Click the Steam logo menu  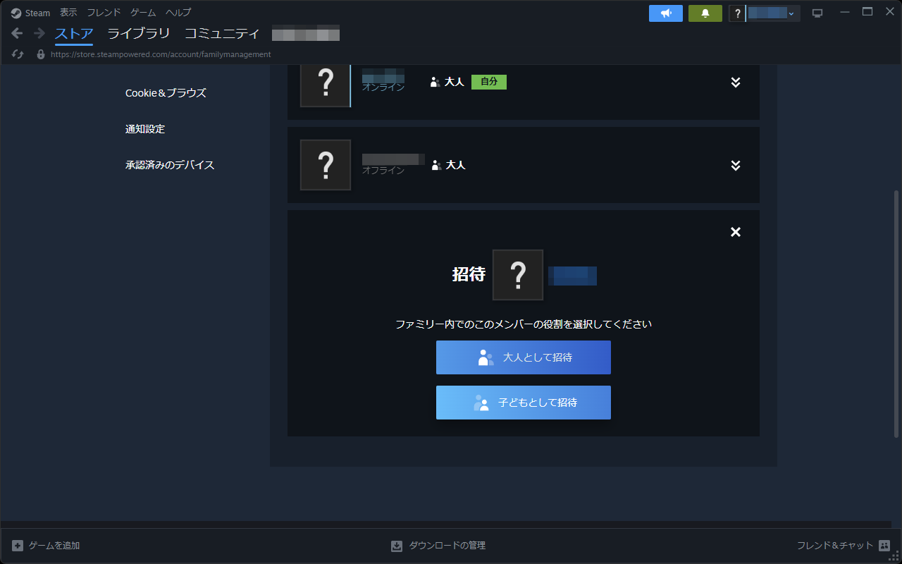31,13
